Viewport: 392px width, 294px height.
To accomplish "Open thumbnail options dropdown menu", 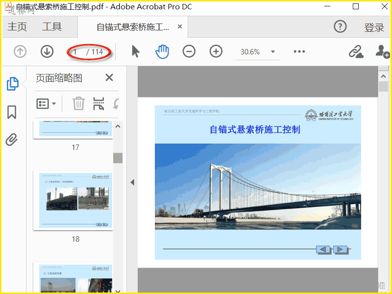I will (x=47, y=103).
